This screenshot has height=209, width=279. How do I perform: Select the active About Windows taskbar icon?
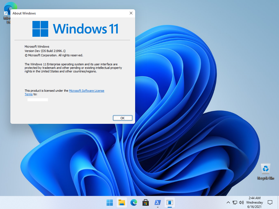tap(169, 202)
